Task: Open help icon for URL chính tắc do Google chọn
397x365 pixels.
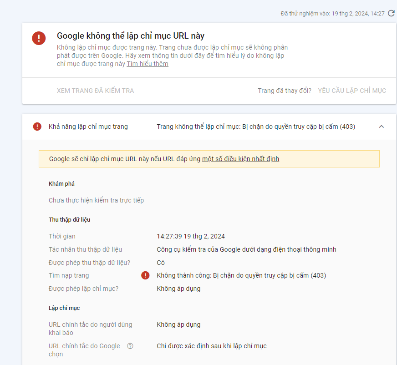Action: [x=130, y=346]
